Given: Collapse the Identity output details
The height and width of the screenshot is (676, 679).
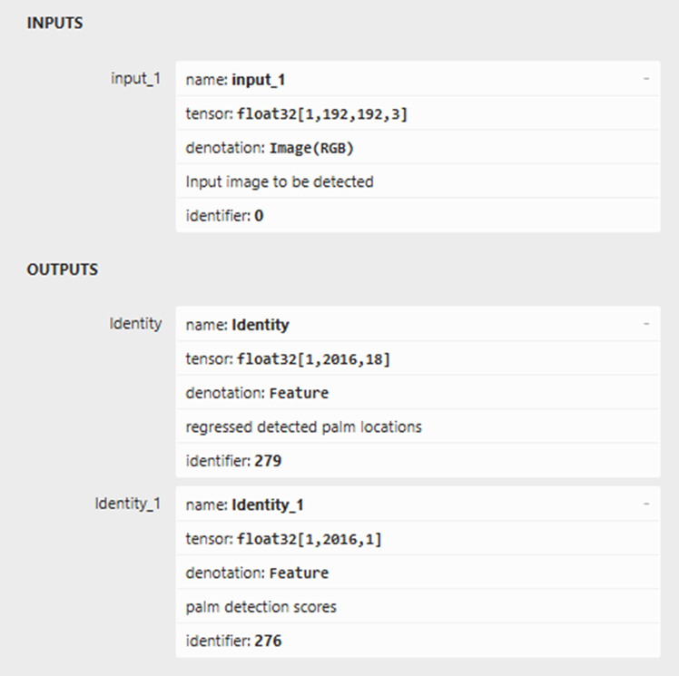Looking at the screenshot, I should [646, 324].
